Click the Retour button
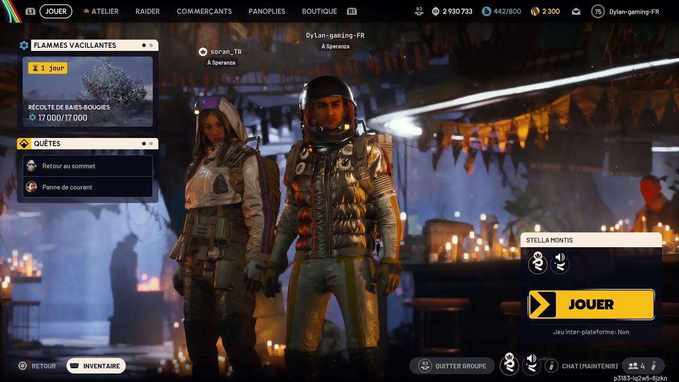The width and height of the screenshot is (679, 382). [37, 366]
